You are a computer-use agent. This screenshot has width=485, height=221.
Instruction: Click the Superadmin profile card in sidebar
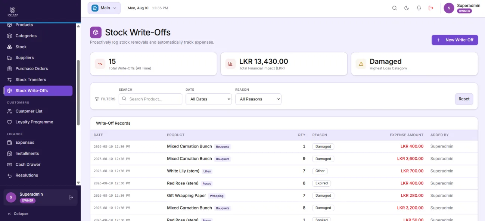40,197
